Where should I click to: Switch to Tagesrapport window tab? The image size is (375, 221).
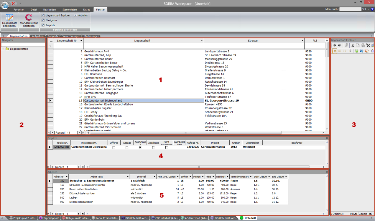tap(49, 218)
